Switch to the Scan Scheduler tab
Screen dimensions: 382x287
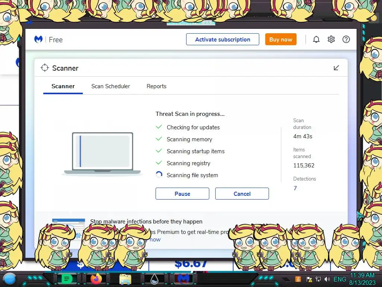click(x=110, y=86)
